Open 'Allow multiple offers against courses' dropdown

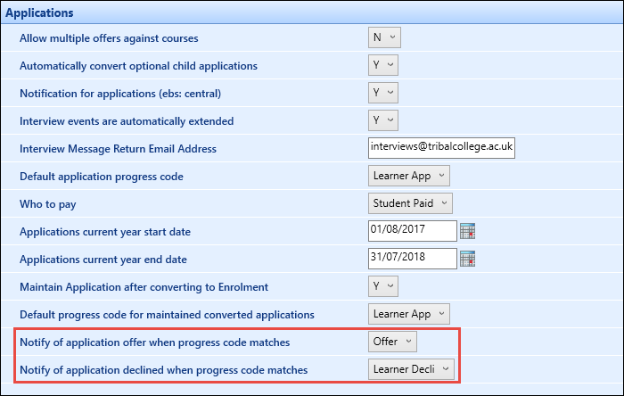pyautogui.click(x=384, y=37)
